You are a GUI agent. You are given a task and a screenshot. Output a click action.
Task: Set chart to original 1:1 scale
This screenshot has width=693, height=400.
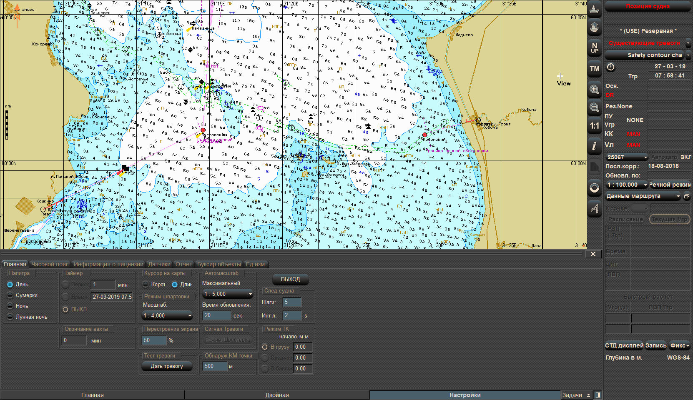(595, 126)
